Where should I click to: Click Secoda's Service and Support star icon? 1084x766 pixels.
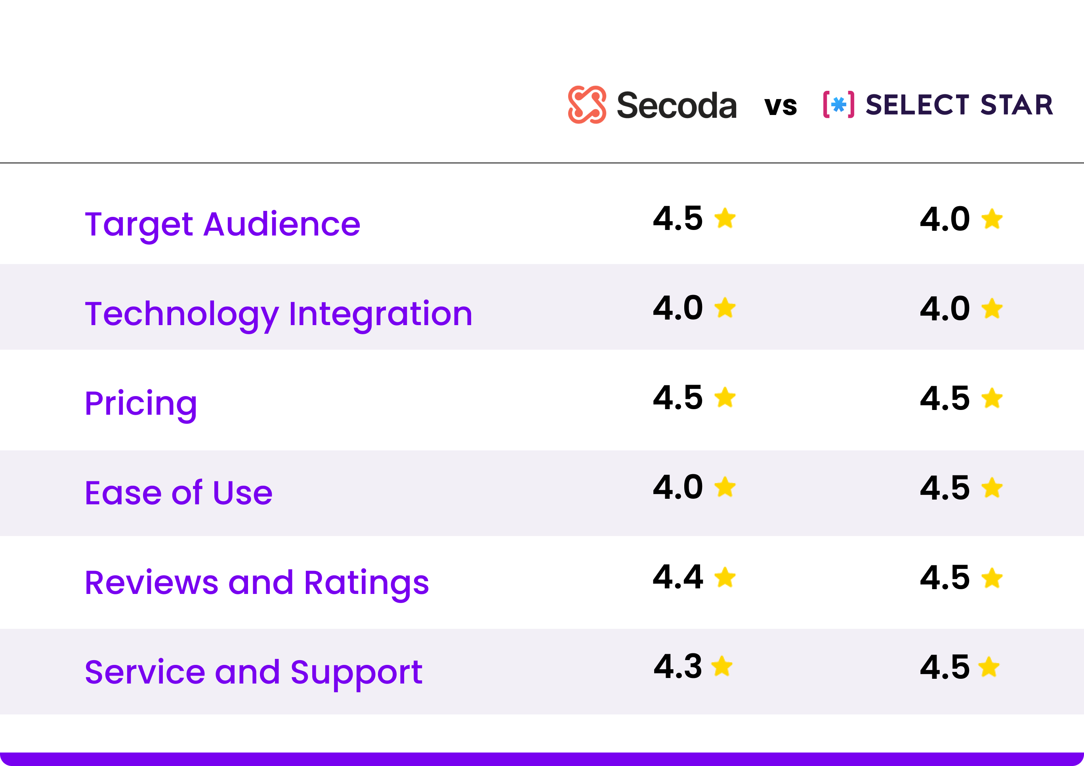(722, 667)
